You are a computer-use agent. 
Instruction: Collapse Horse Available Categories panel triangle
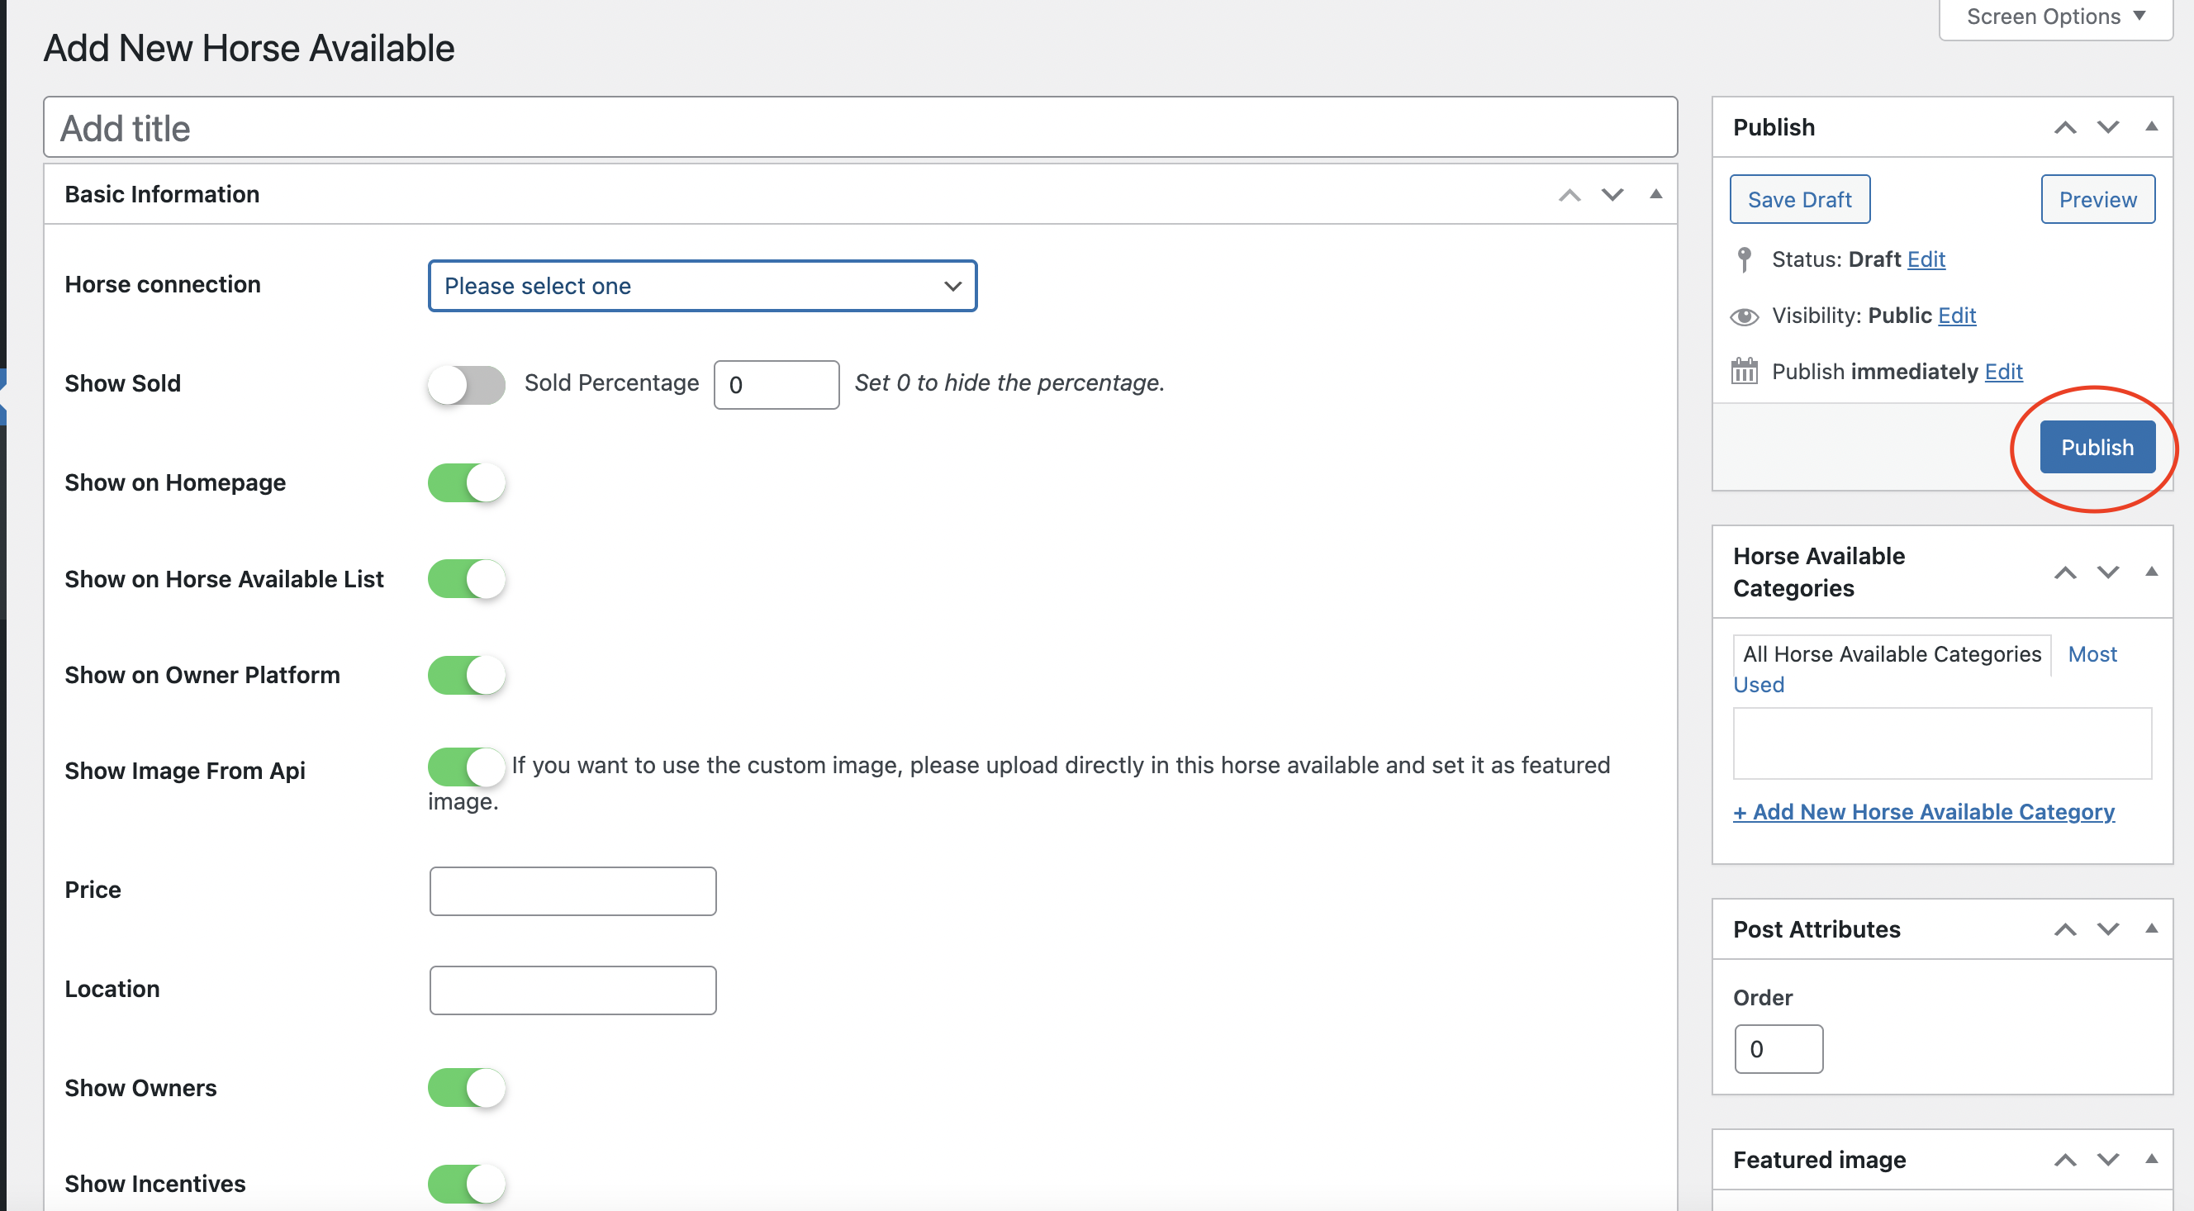(x=2150, y=572)
